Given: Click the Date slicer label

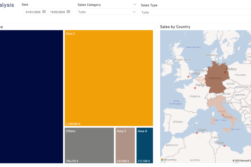Looking at the screenshot, I should click(25, 5).
